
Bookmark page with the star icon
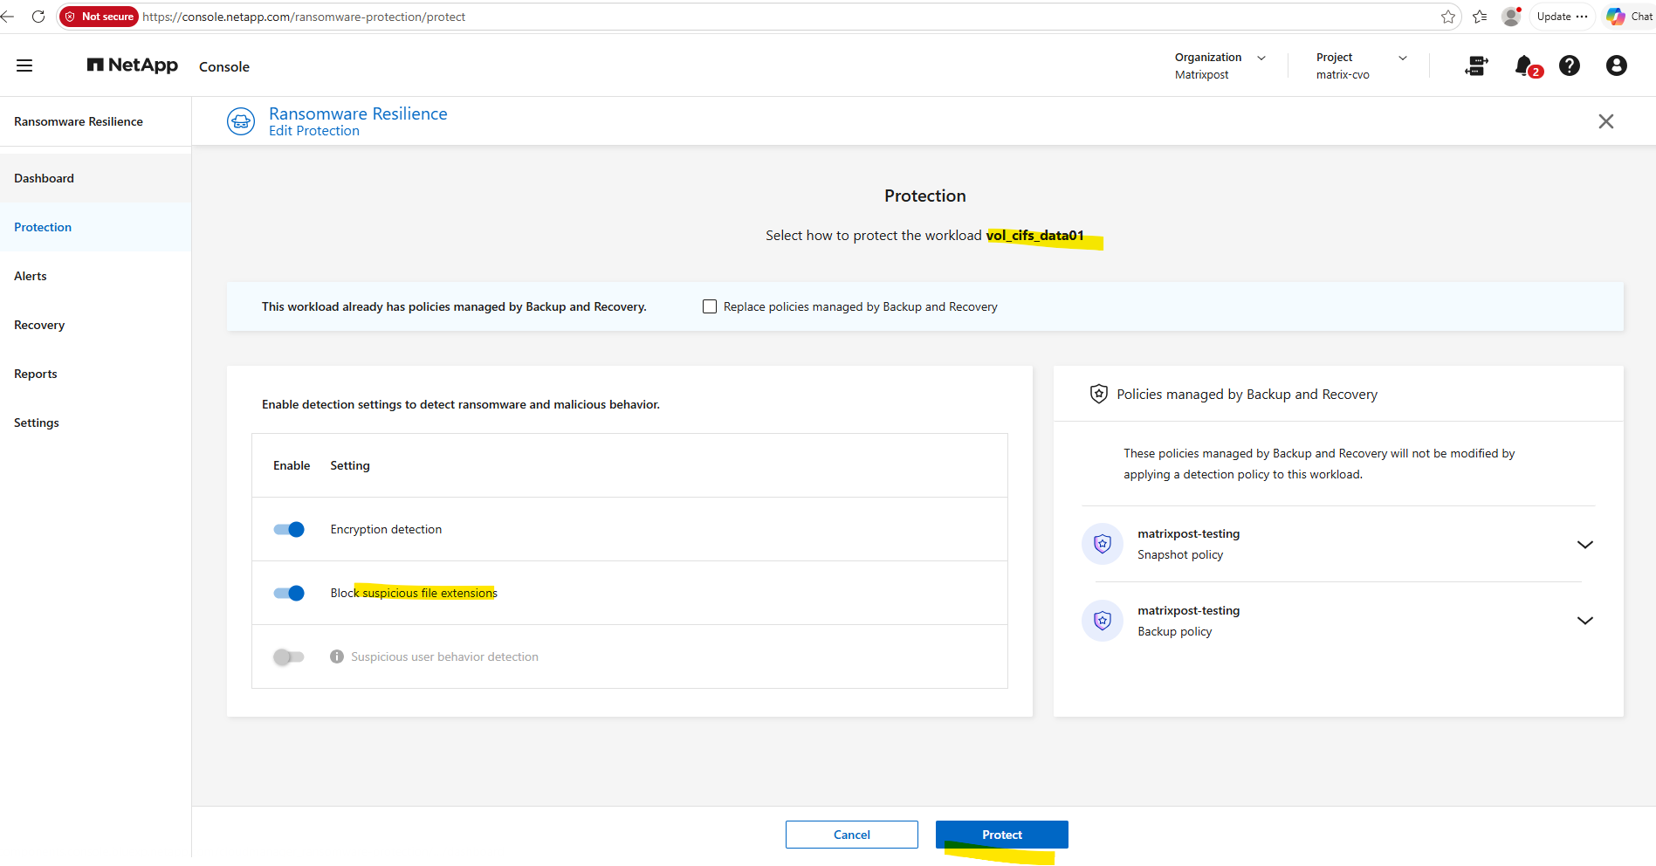(1448, 17)
